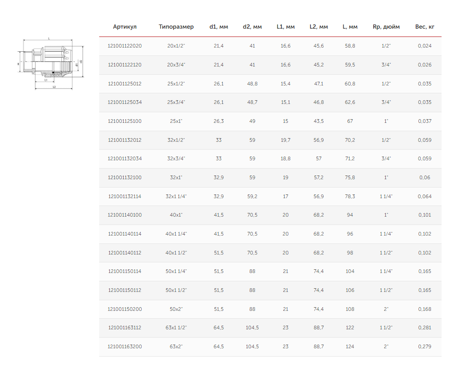Select article number 121001122020
This screenshot has width=472, height=376.
coord(125,46)
